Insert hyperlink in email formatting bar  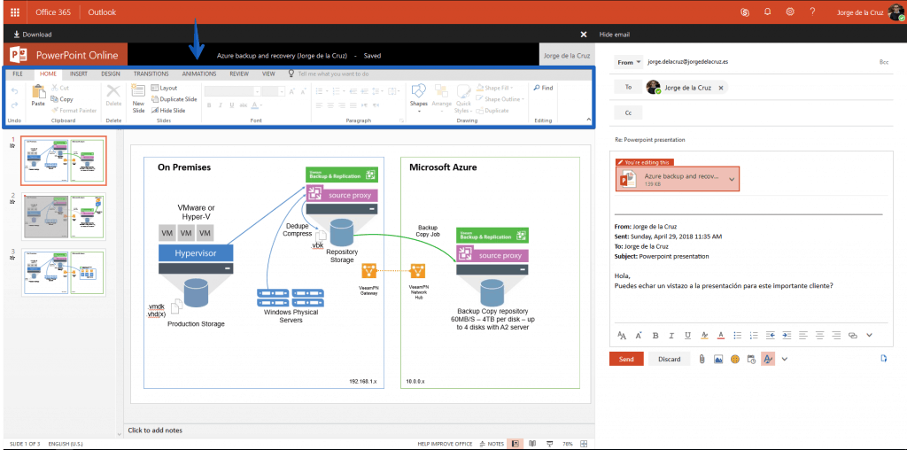853,335
